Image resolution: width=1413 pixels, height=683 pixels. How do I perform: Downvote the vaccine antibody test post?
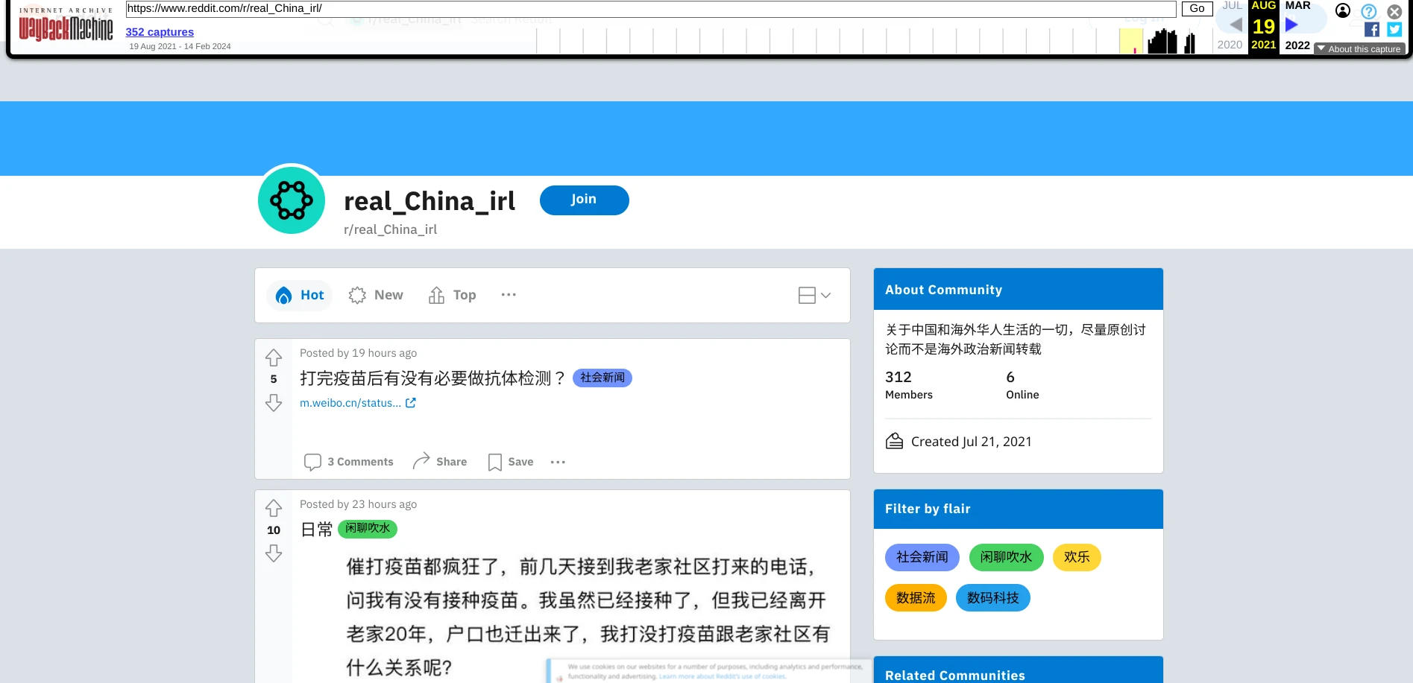(x=274, y=403)
